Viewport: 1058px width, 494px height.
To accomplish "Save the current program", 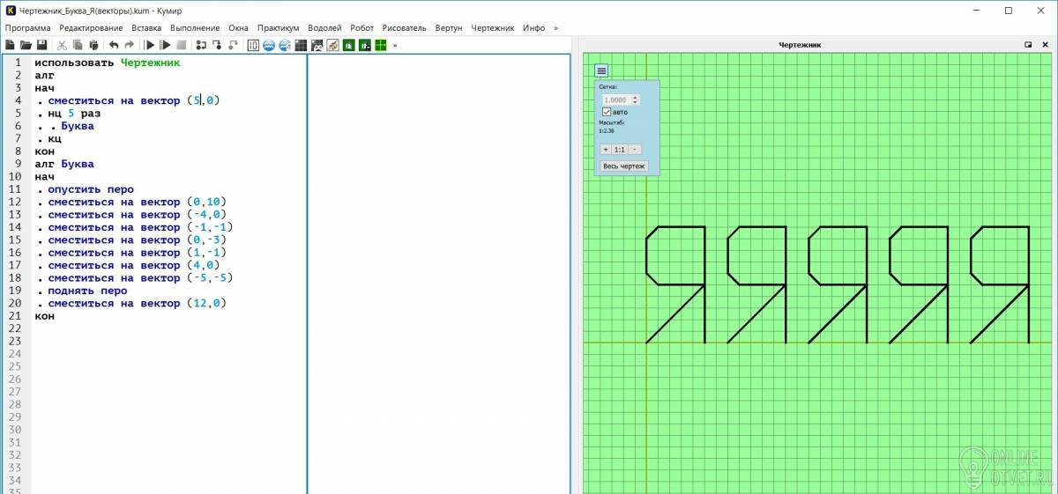I will click(x=41, y=45).
